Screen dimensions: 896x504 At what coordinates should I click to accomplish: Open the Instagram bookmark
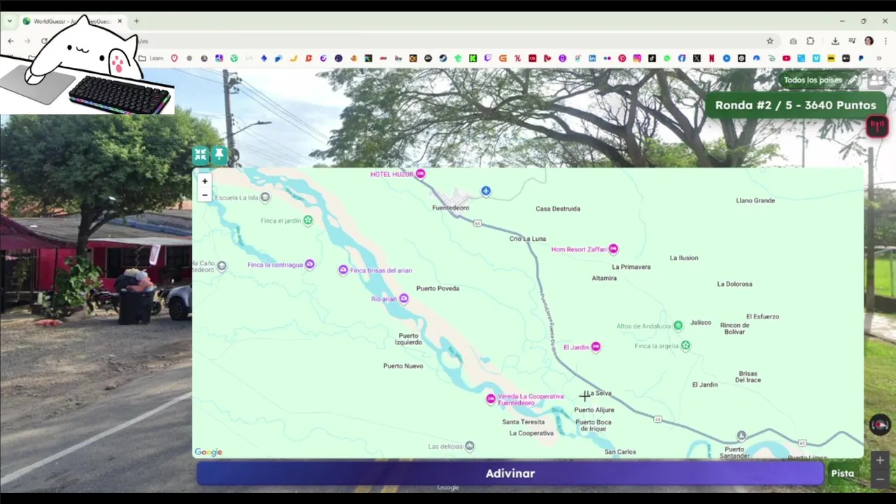pos(637,58)
